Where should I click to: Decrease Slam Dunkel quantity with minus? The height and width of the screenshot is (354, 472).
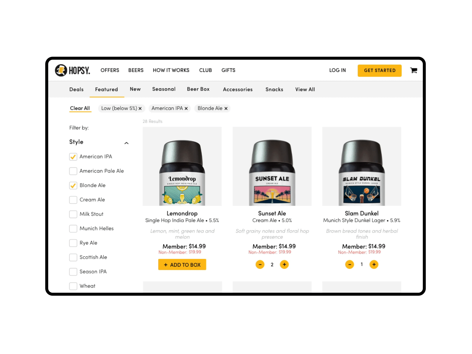pos(350,265)
